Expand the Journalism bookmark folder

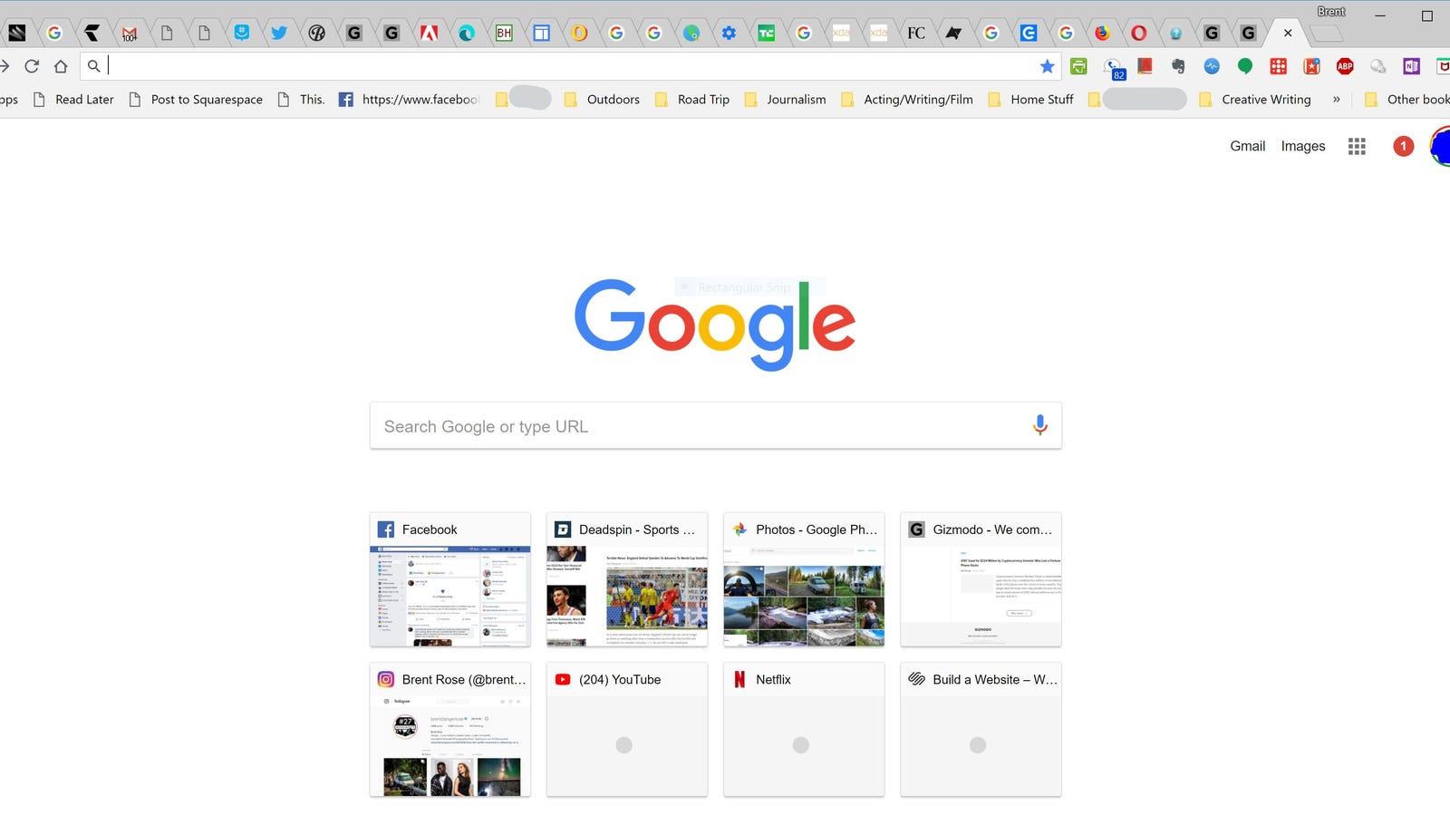pyautogui.click(x=785, y=100)
